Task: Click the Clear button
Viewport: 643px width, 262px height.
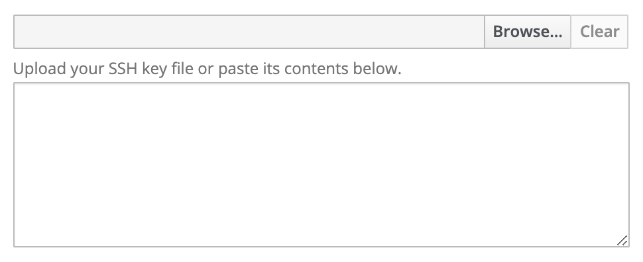Action: coord(599,32)
